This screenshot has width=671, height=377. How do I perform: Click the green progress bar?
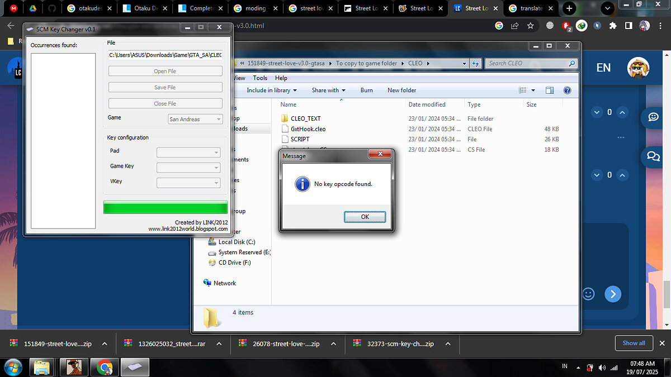click(x=166, y=207)
